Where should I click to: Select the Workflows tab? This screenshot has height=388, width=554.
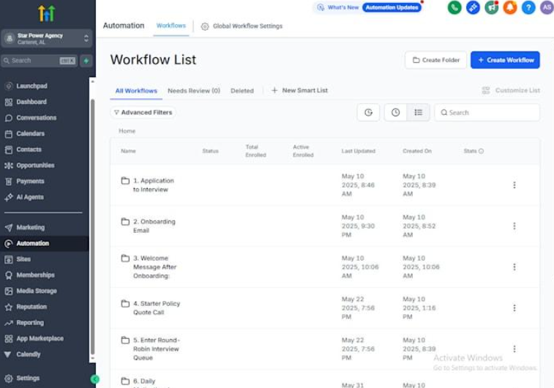point(171,26)
